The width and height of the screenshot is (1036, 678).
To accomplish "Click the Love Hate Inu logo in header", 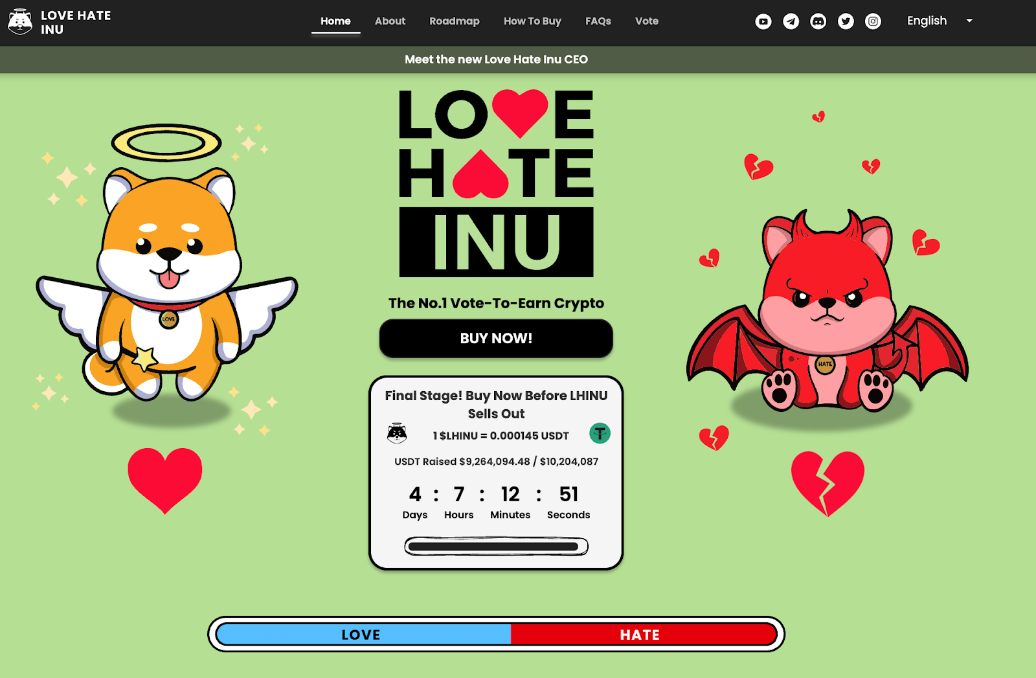I will tap(59, 22).
